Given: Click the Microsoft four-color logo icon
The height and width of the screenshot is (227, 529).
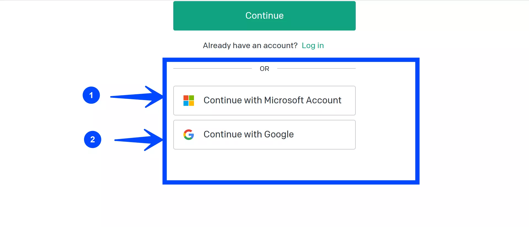Looking at the screenshot, I should pyautogui.click(x=189, y=101).
